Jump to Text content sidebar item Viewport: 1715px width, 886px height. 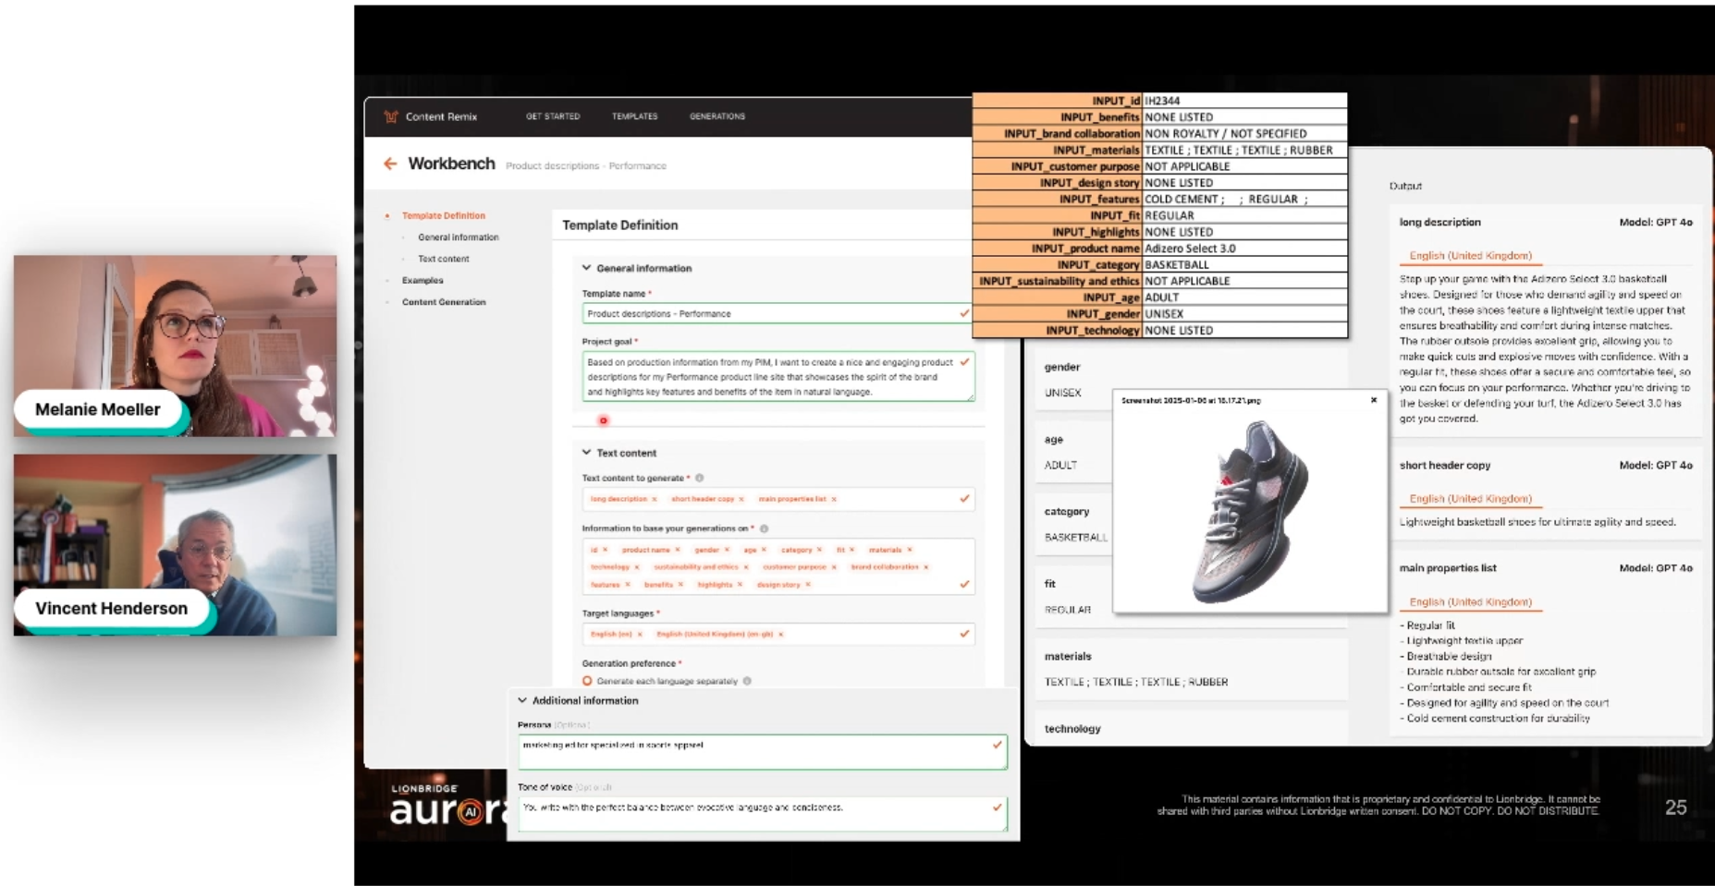tap(444, 259)
